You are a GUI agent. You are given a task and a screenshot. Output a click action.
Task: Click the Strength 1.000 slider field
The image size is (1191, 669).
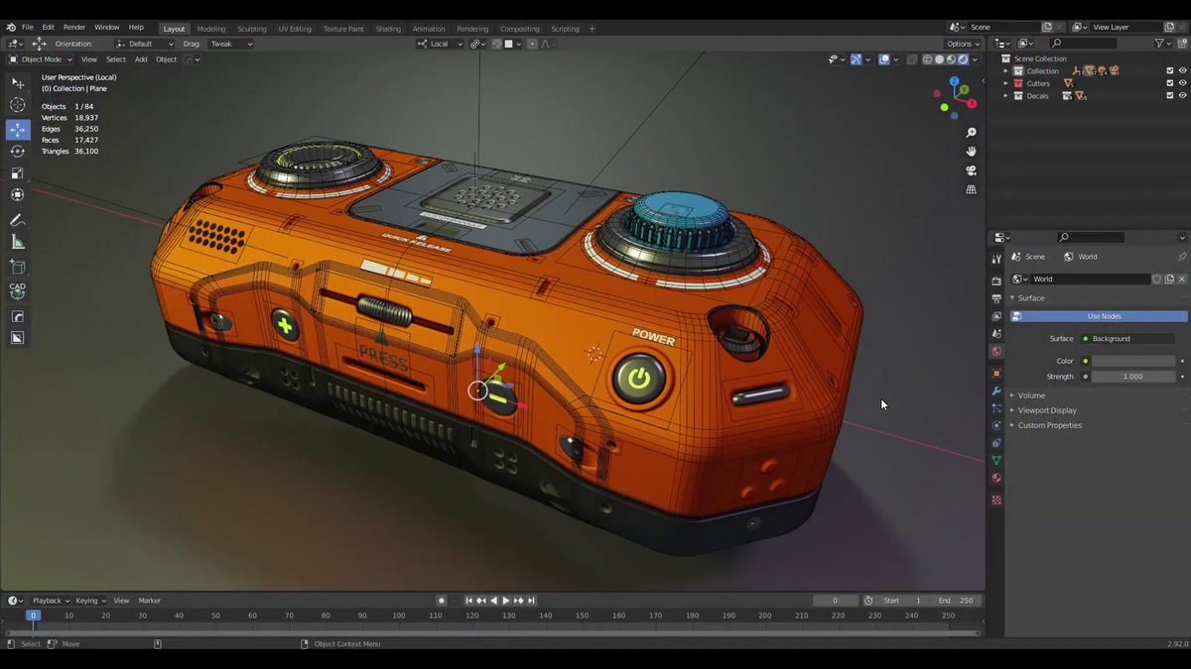tap(1133, 377)
